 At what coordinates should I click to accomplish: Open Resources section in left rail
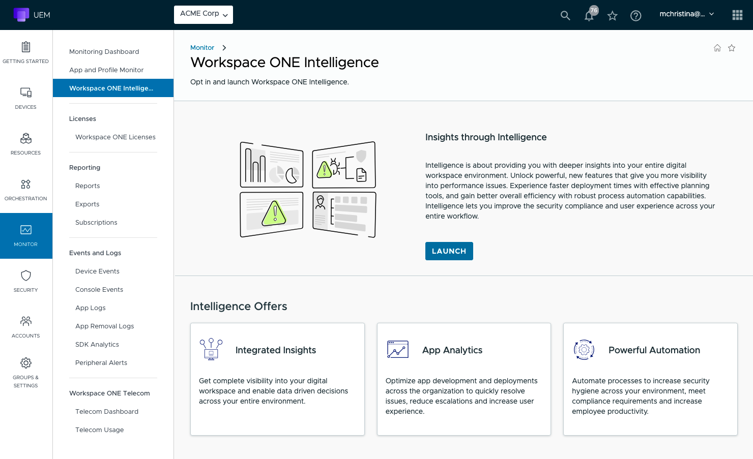[26, 144]
